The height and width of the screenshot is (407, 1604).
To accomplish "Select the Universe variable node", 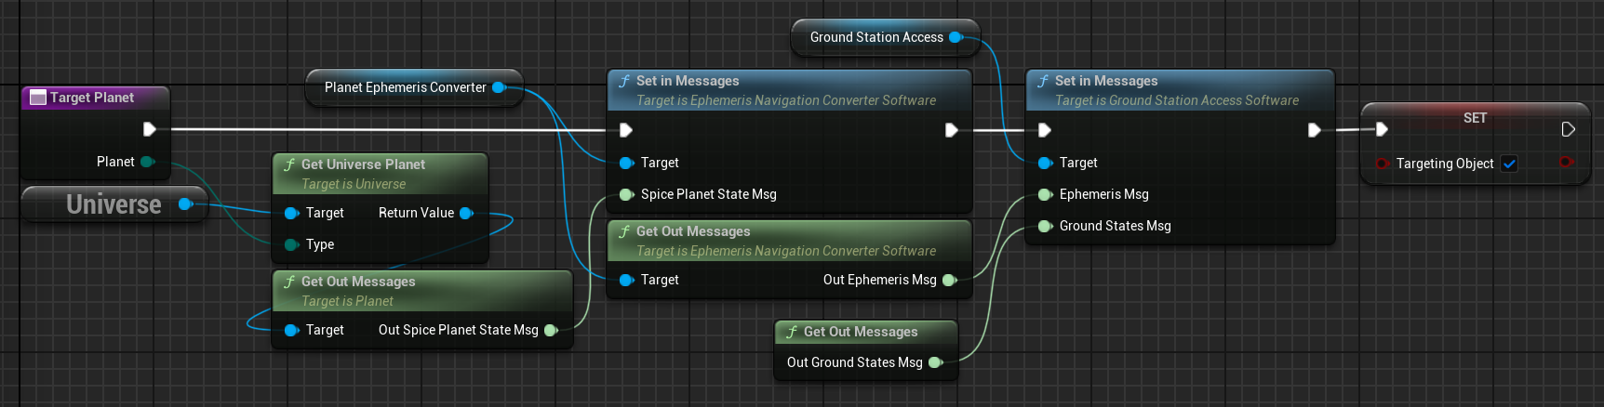I will [113, 204].
